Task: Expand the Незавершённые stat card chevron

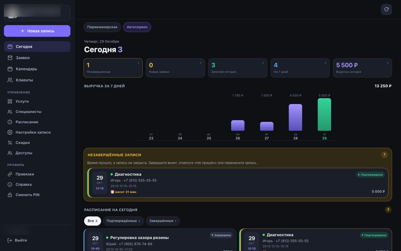Action: click(138, 63)
